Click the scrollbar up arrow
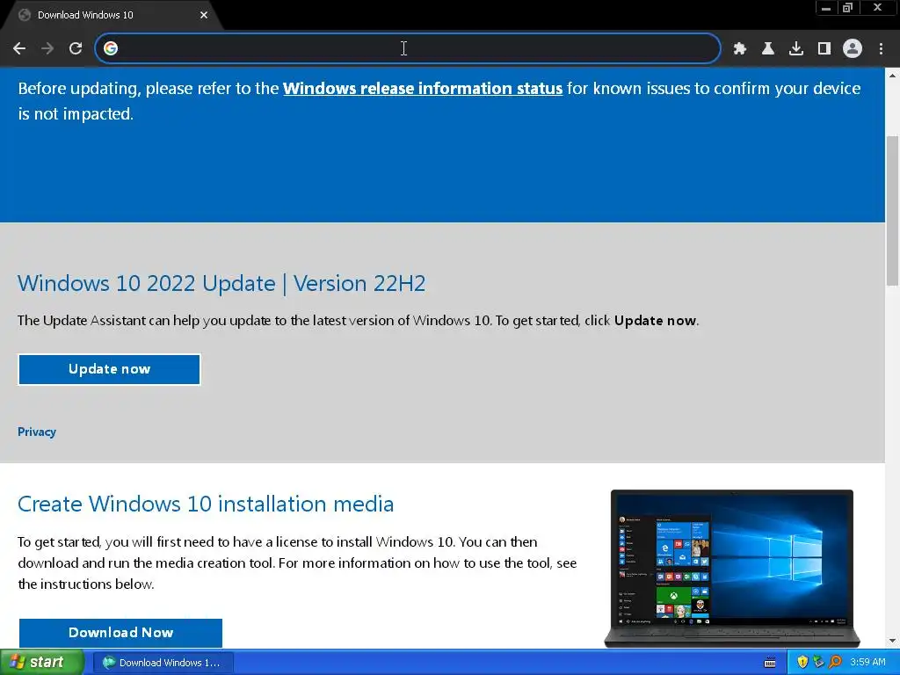900x675 pixels. coord(892,76)
